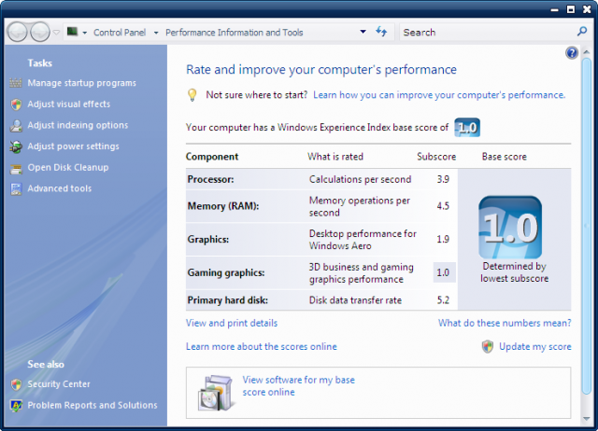Open Problem Reports and Solutions link

coord(93,405)
